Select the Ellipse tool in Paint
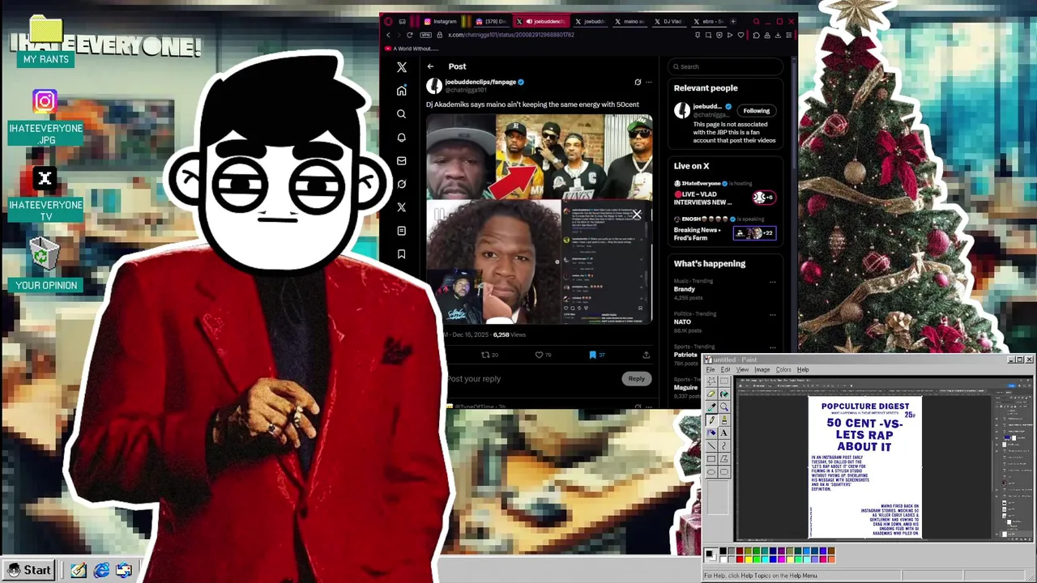Image resolution: width=1037 pixels, height=583 pixels. coord(711,472)
